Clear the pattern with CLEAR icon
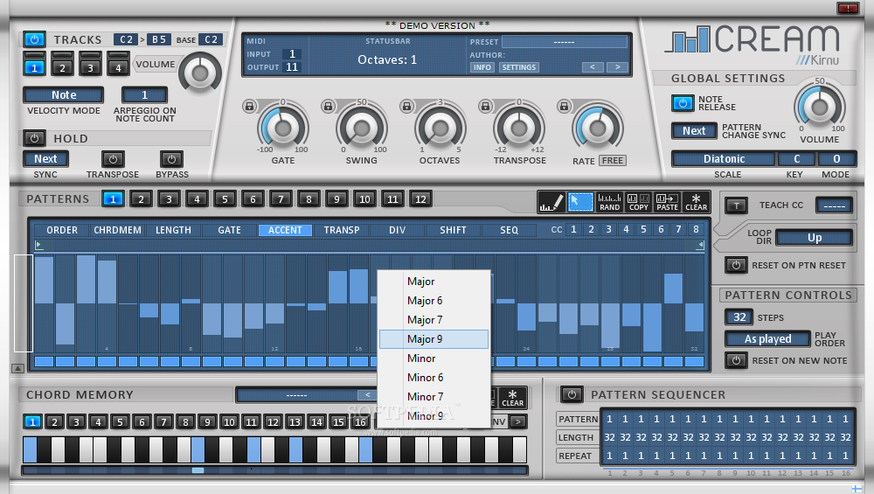Screen dimensions: 874x494 (697, 202)
